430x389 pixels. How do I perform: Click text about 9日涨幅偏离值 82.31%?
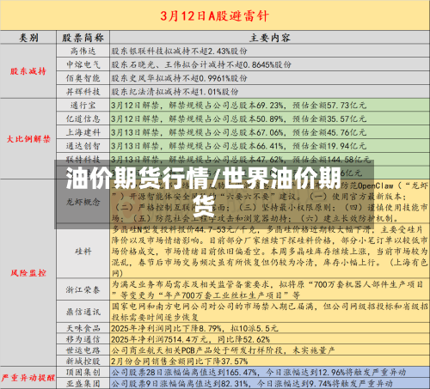pos(252,384)
